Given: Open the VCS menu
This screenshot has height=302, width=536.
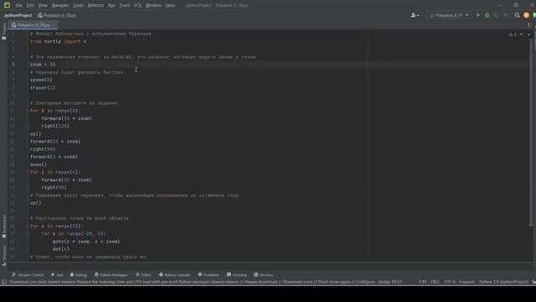Looking at the screenshot, I should click(137, 5).
